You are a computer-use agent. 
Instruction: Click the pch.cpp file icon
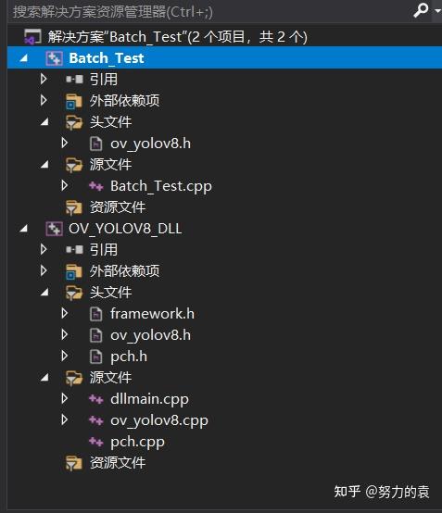[96, 442]
